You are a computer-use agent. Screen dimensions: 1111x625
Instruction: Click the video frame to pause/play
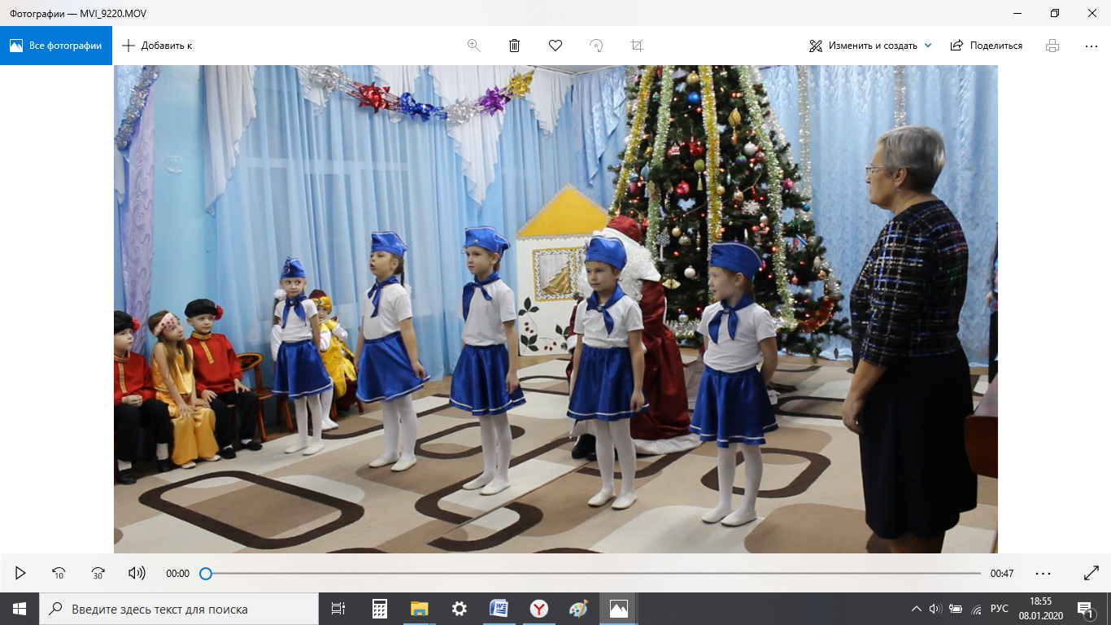[x=555, y=309]
